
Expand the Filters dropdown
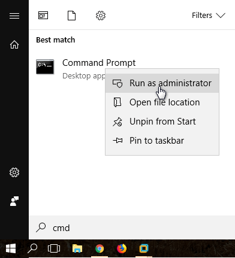pos(209,16)
